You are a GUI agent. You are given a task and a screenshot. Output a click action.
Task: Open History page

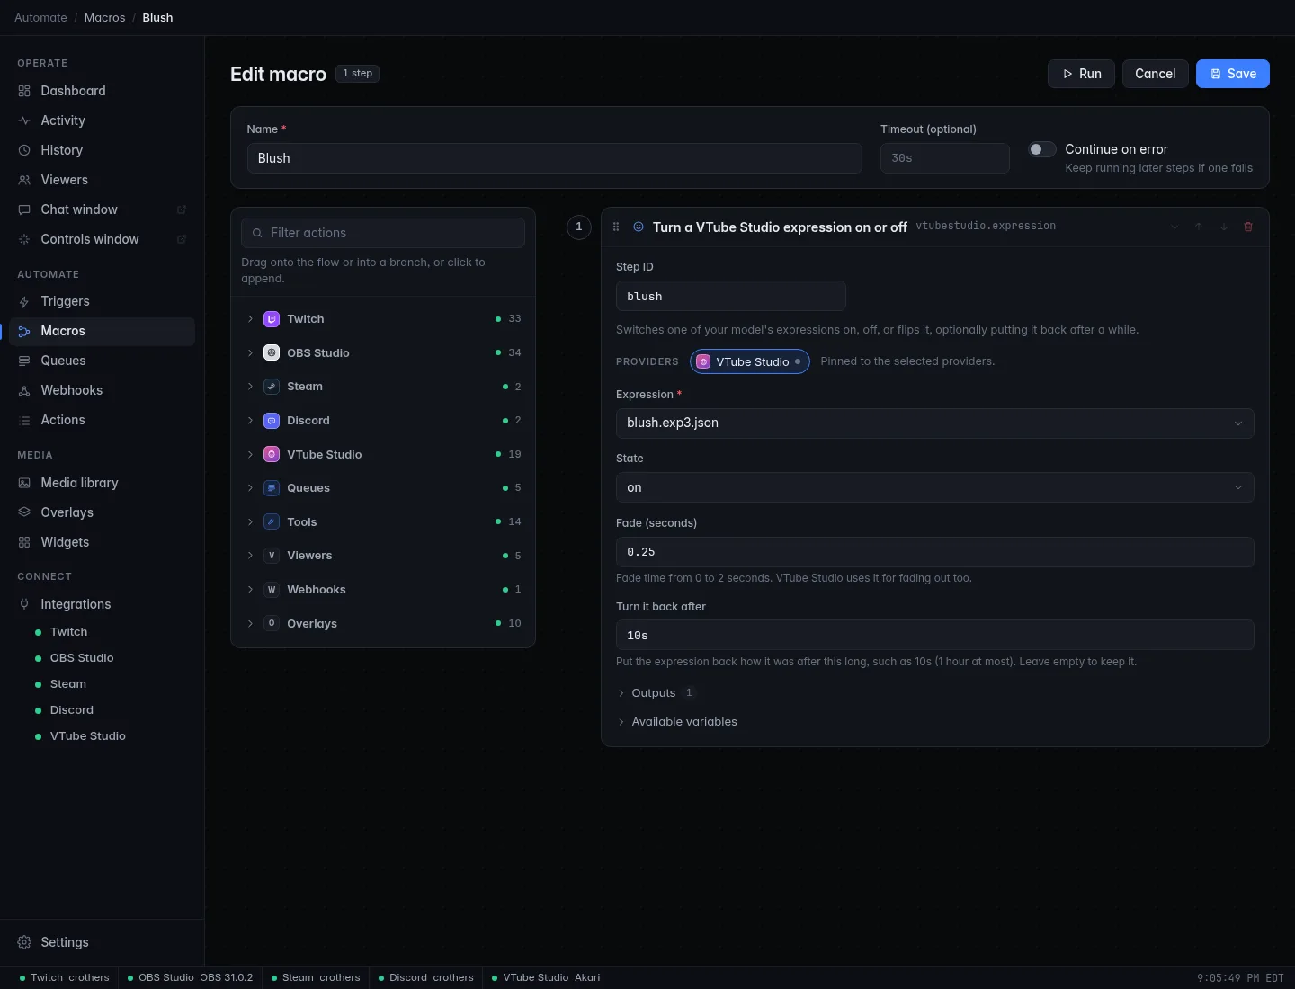(102, 150)
